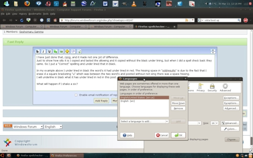Open the History clock toolbar icon

coord(41,20)
